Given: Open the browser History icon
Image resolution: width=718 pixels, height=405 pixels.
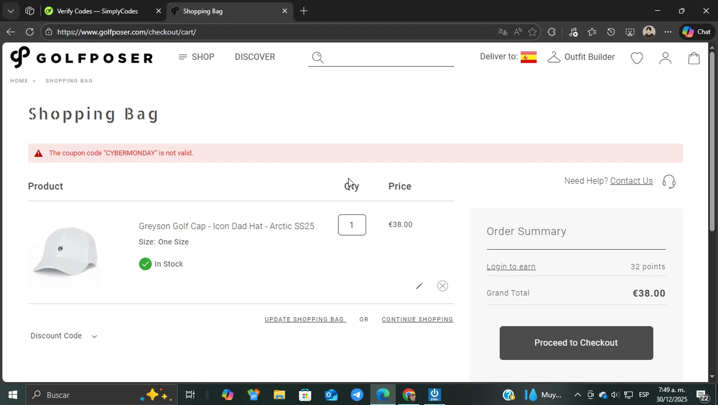Looking at the screenshot, I should tap(611, 32).
